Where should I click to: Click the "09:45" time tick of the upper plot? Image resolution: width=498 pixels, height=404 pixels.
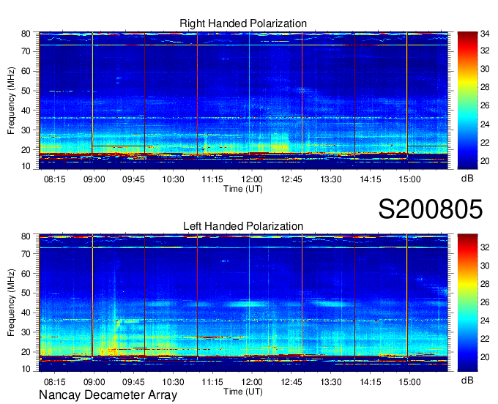click(x=133, y=179)
